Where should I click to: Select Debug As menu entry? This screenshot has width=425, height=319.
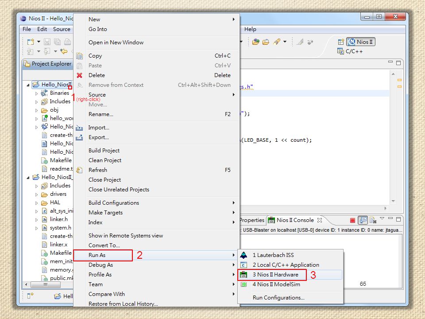pos(156,265)
